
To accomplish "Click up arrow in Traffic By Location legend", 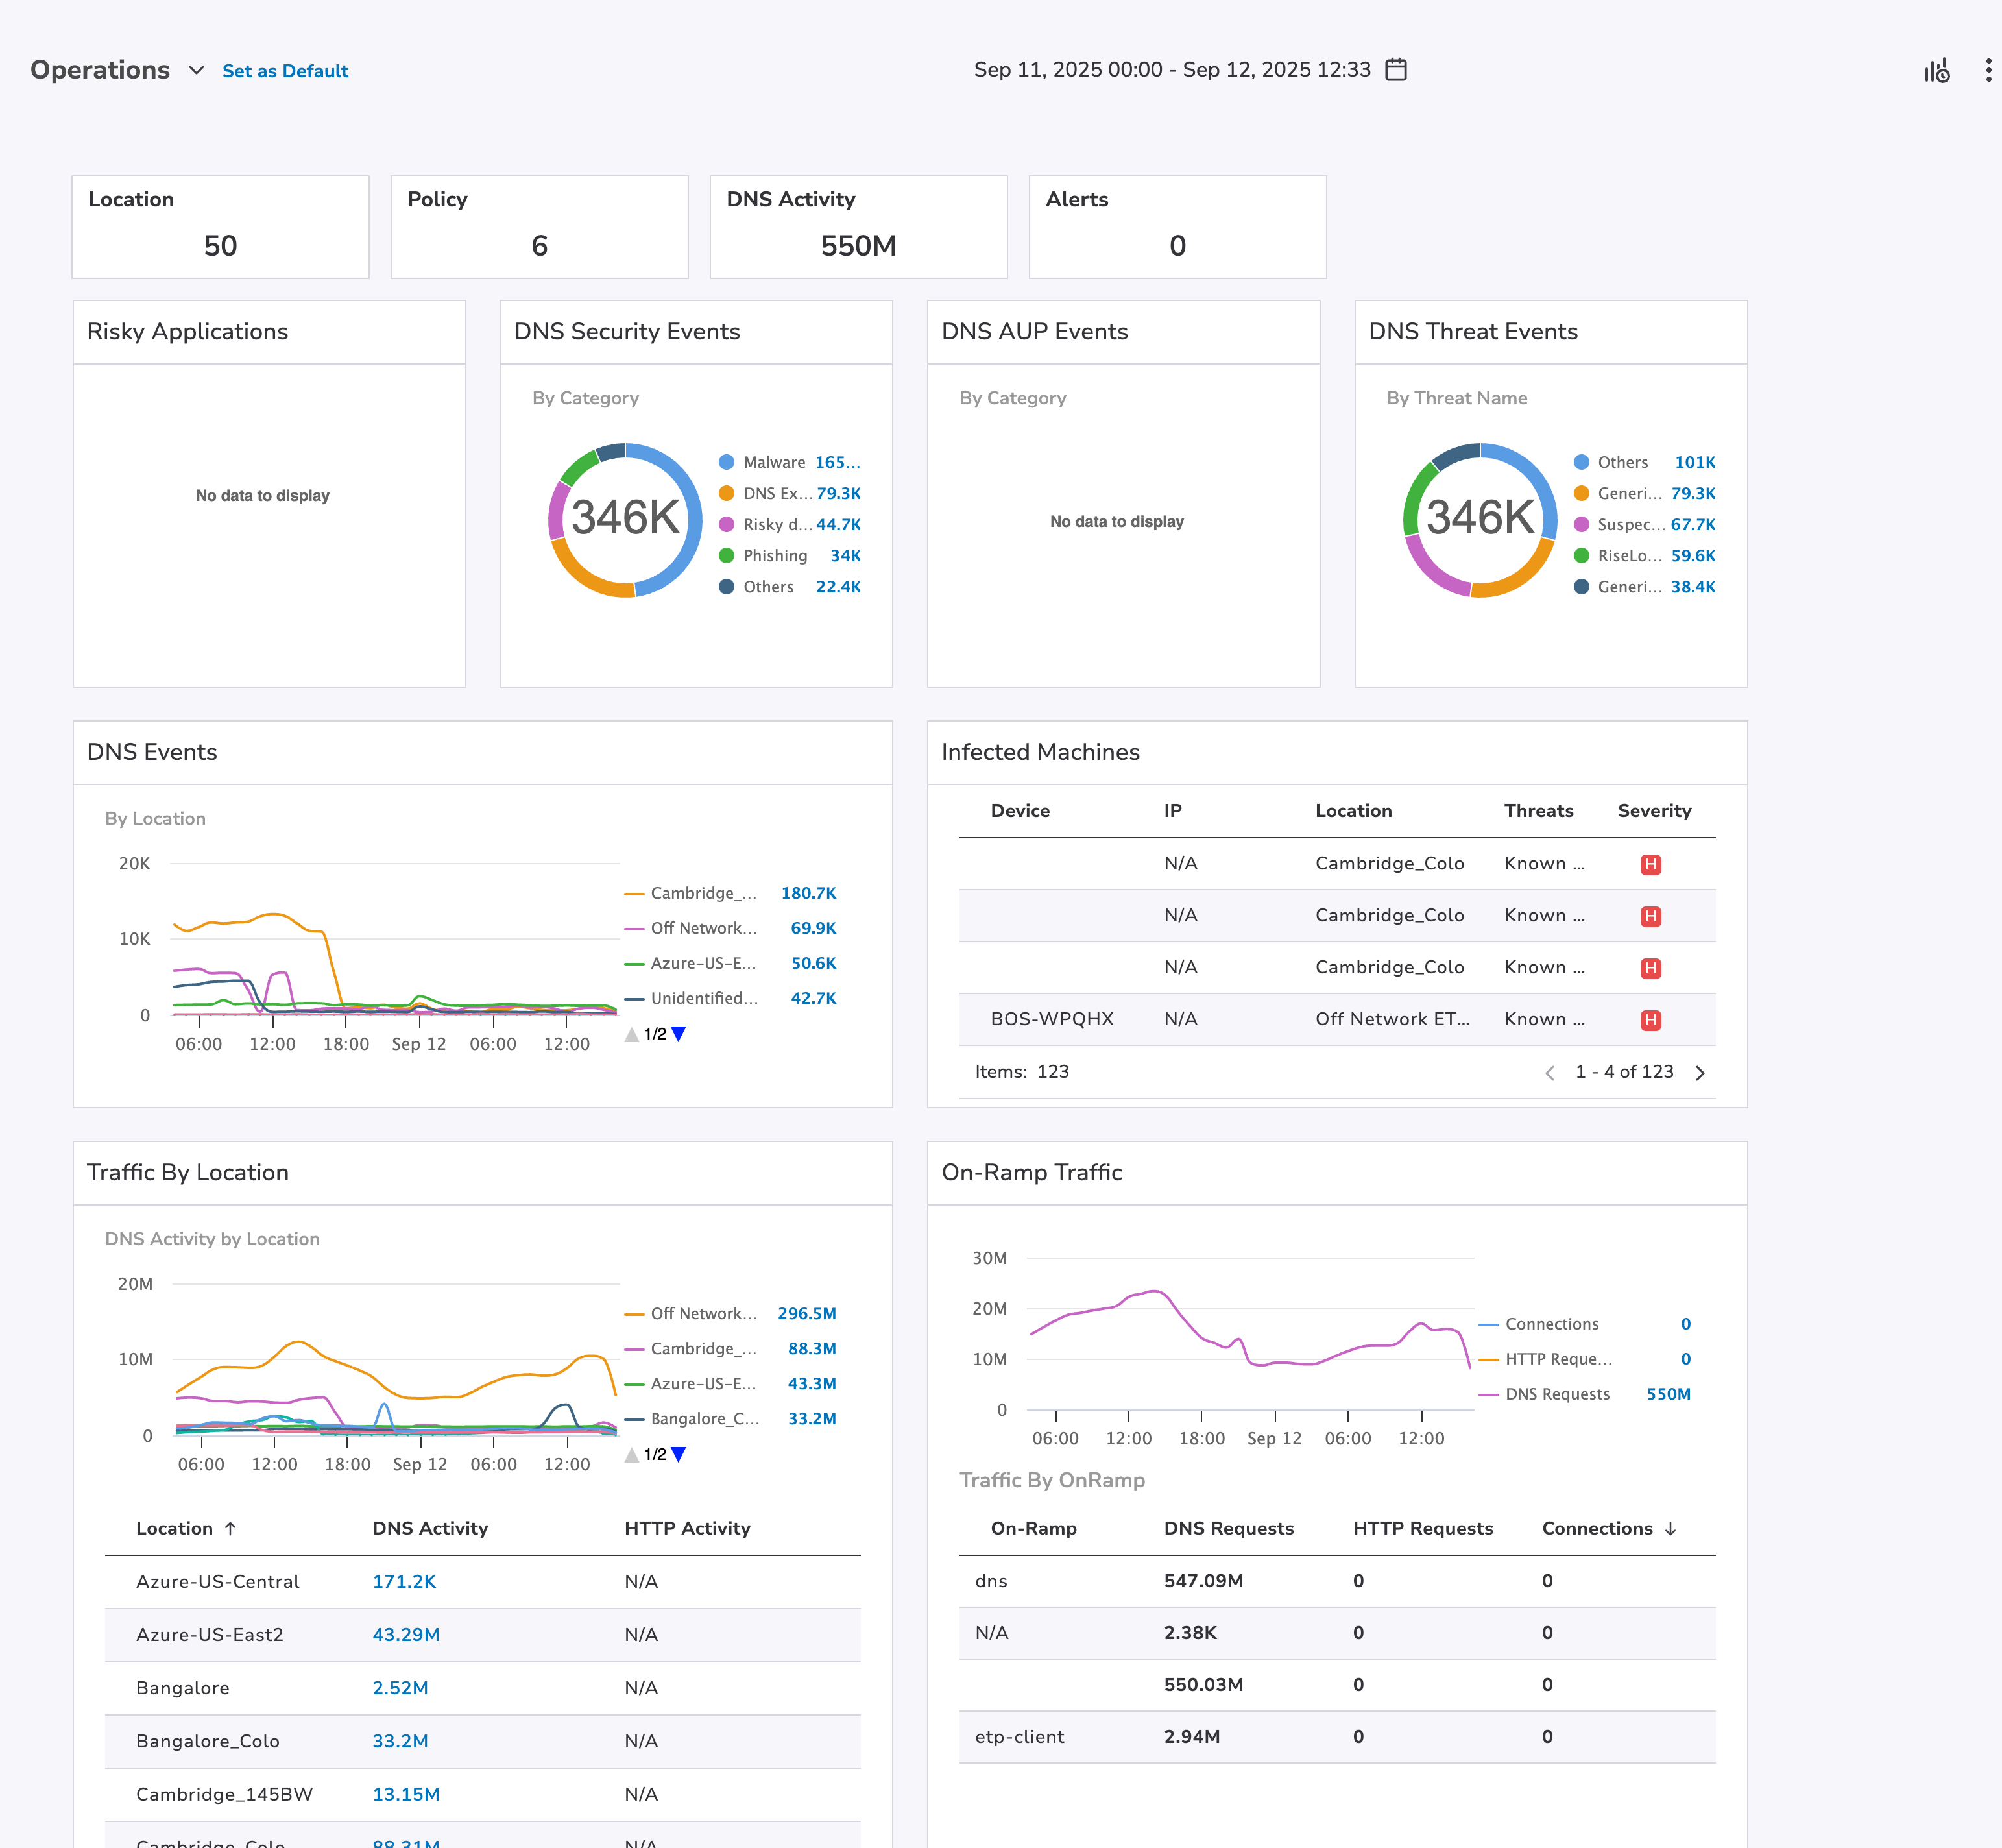I will click(631, 1455).
